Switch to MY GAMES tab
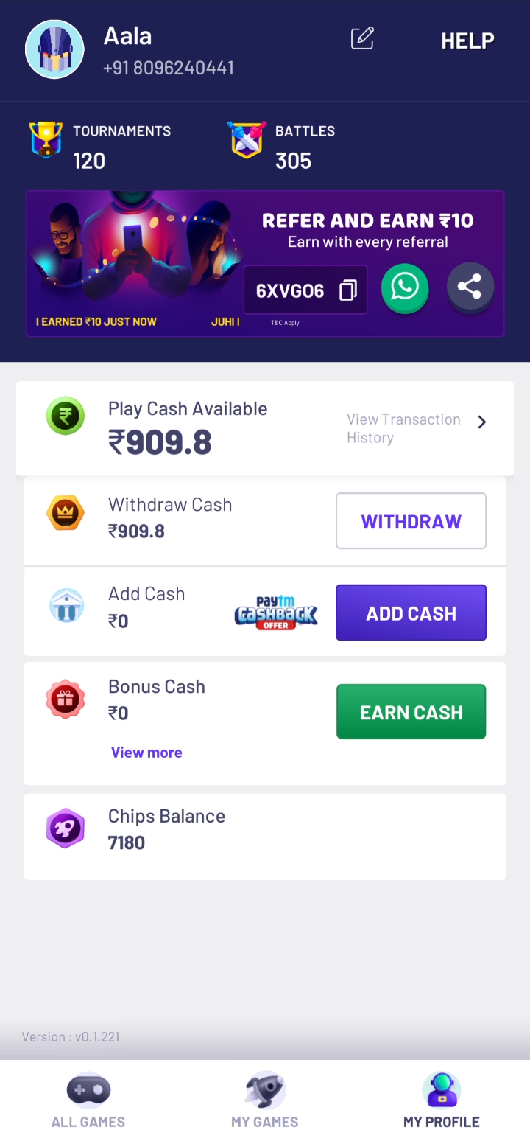530x1141 pixels. pyautogui.click(x=265, y=1101)
